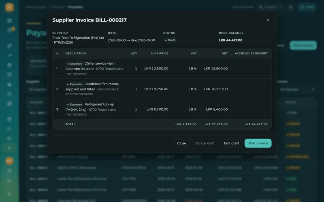The width and height of the screenshot is (324, 202).
Task: Click the UNIT PRICE column header
Action: (160, 53)
